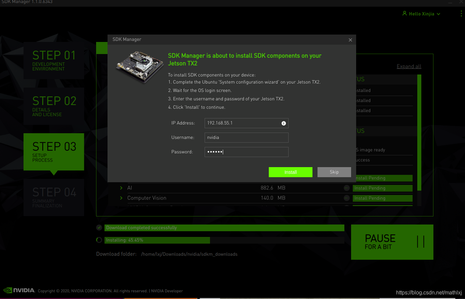Click the Skip button in dialog
This screenshot has width=465, height=299.
coord(334,172)
